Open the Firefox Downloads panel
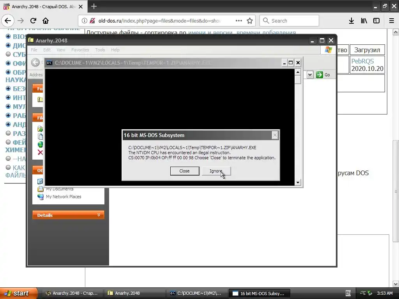The image size is (399, 299). click(x=351, y=21)
